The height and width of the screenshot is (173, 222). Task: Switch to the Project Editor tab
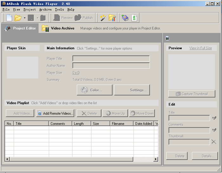click(x=20, y=28)
